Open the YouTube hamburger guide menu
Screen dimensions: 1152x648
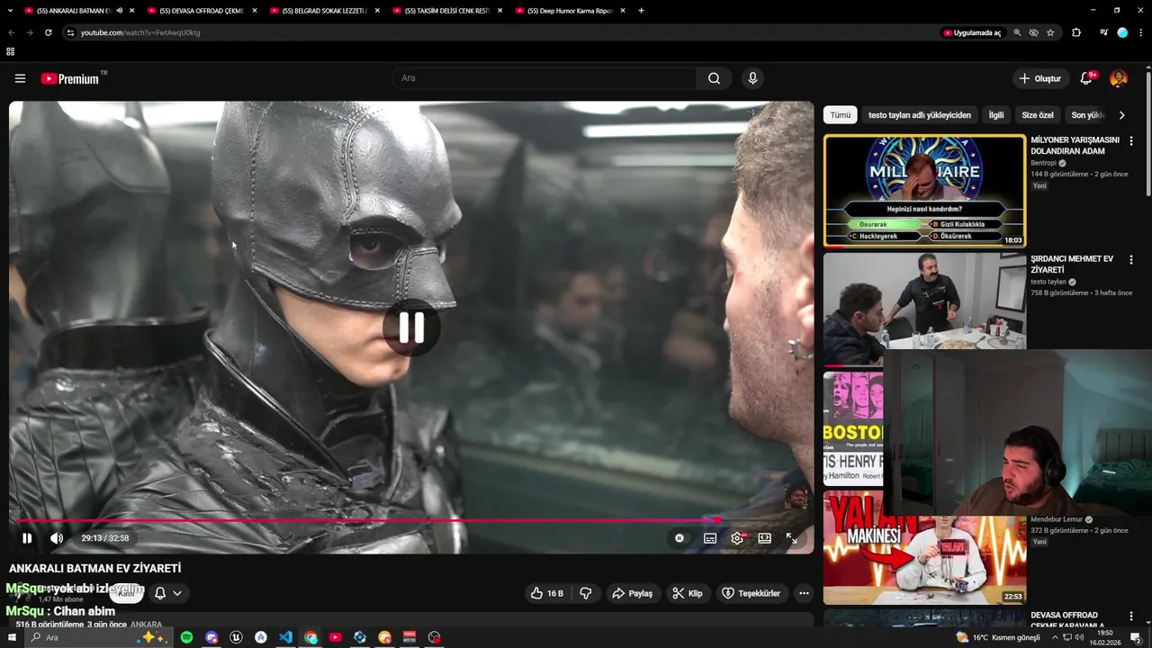point(20,78)
